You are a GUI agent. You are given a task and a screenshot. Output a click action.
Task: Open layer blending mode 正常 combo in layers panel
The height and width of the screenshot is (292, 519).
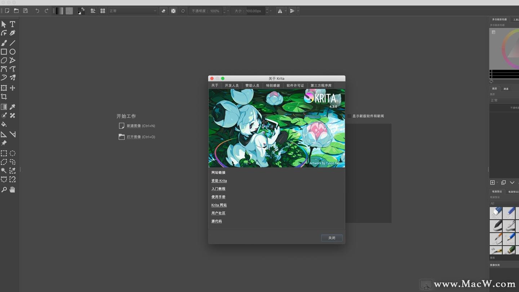[504, 100]
